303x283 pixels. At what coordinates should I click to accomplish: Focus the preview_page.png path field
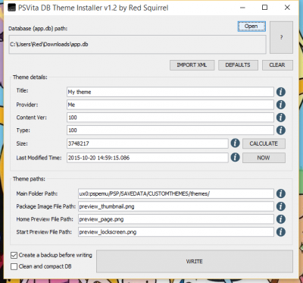point(176,219)
